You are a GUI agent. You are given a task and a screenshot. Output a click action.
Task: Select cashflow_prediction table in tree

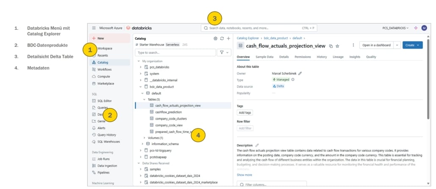[168, 112]
